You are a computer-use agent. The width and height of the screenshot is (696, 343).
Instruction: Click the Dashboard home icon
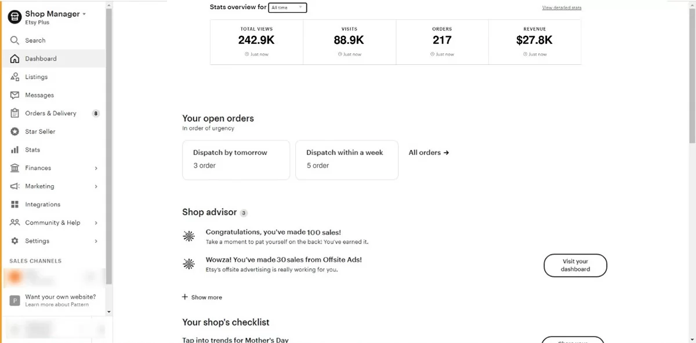[15, 59]
